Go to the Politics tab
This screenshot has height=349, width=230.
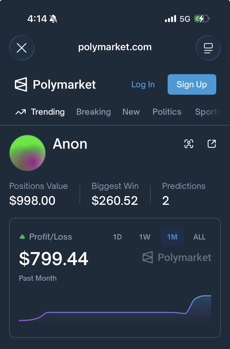(167, 112)
